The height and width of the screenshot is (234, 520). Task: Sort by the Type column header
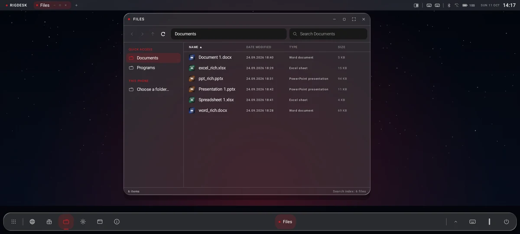point(293,47)
